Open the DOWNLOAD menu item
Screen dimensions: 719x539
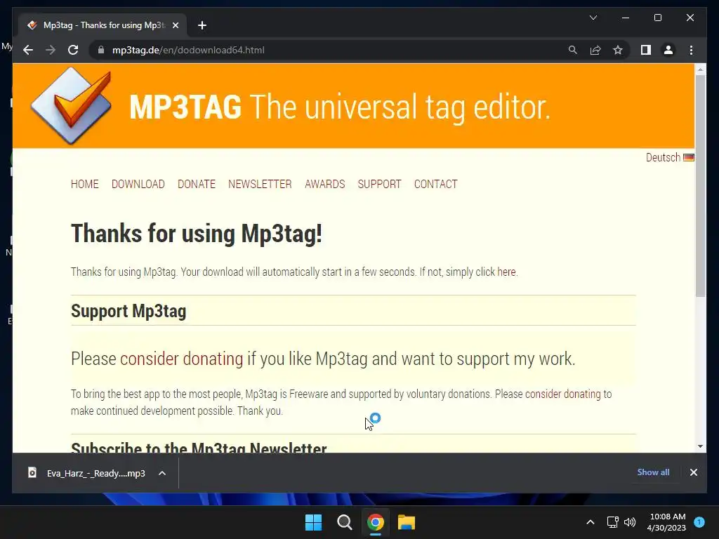tap(138, 185)
